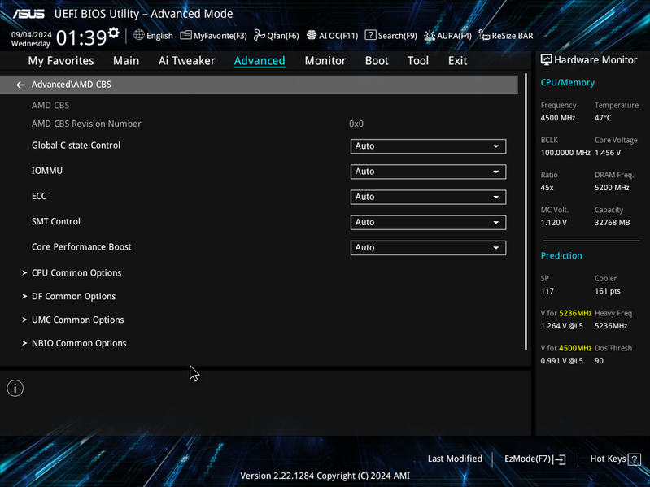This screenshot has width=650, height=487.
Task: Switch to Ai Tweaker tab
Action: click(x=186, y=61)
